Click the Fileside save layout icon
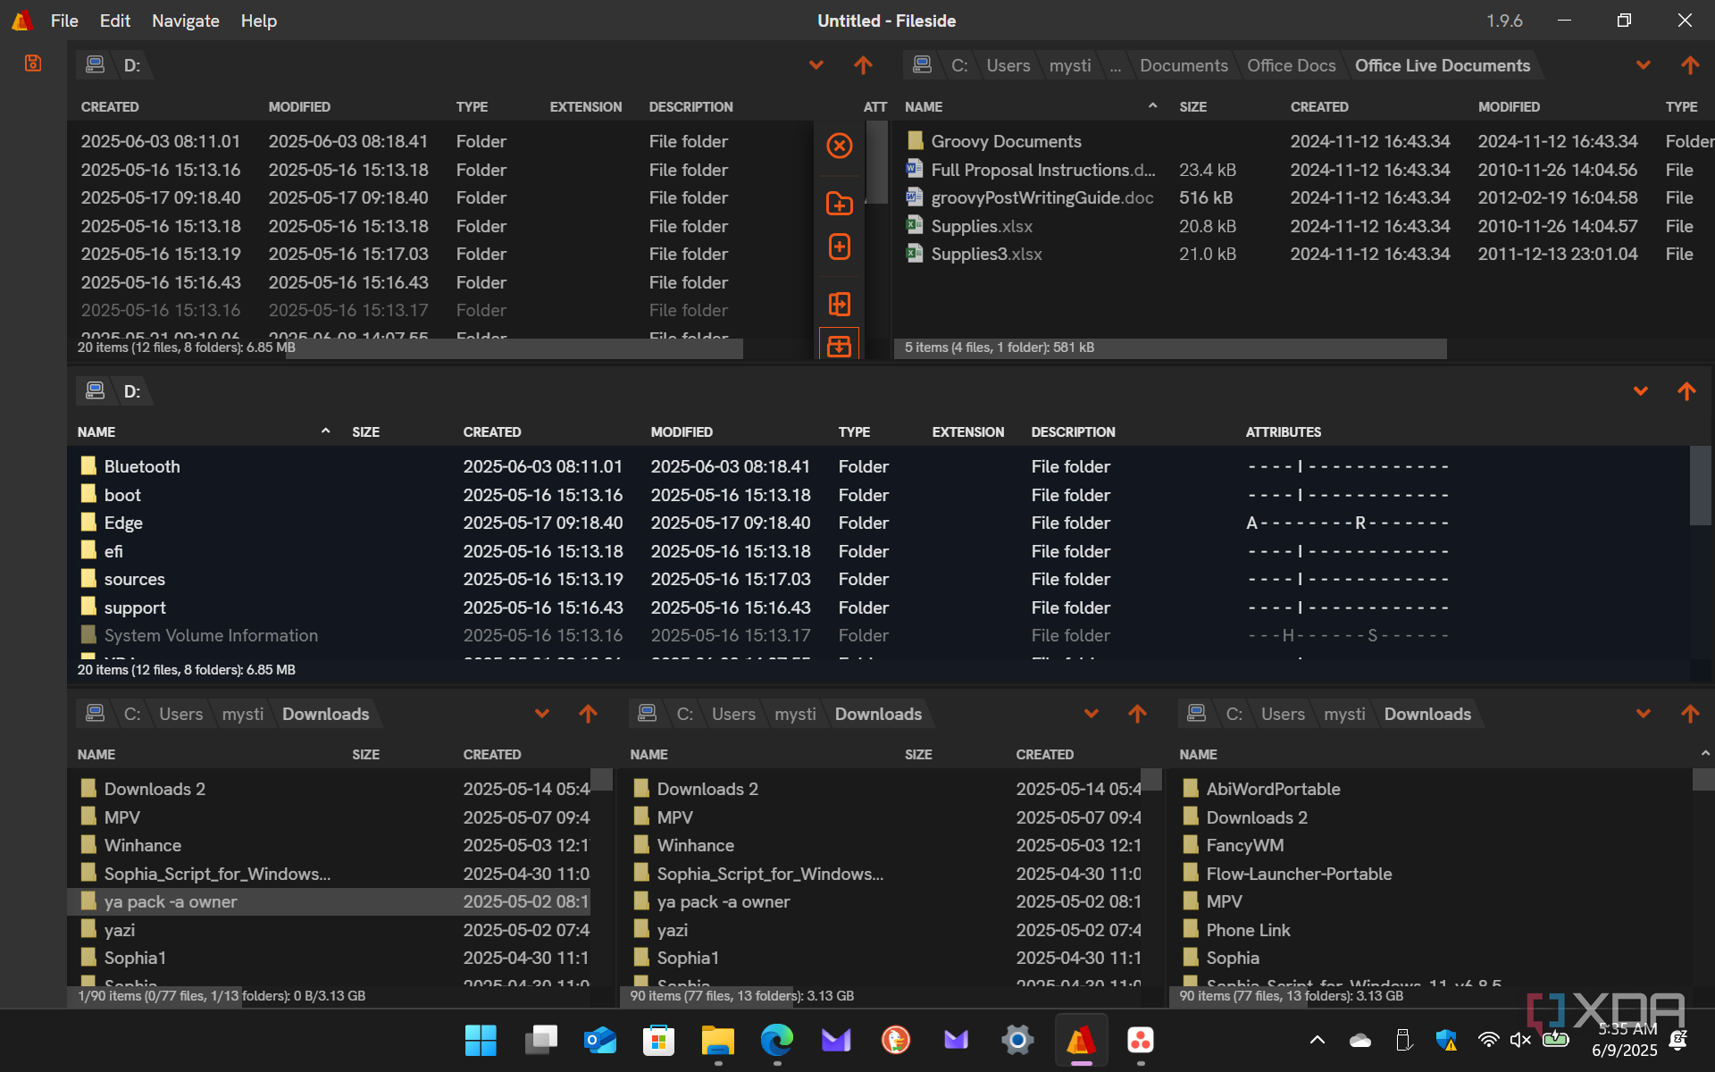The width and height of the screenshot is (1715, 1072). point(33,63)
